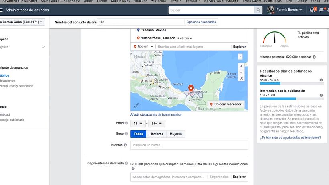Image resolution: width=329 pixels, height=185 pixels.
Task: Open the + 40 km radius dropdown
Action: [x=185, y=38]
